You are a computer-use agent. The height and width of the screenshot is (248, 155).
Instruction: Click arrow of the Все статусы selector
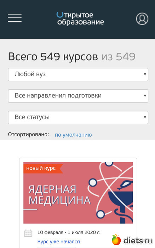[145, 117]
